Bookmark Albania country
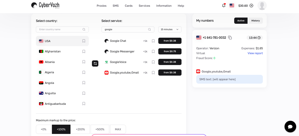 pos(84,62)
